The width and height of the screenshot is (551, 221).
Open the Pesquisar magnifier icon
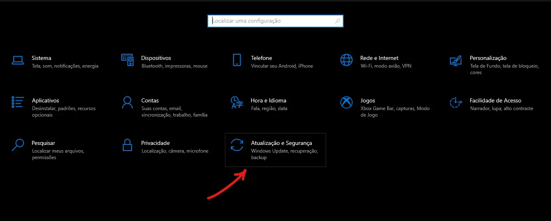(x=18, y=145)
